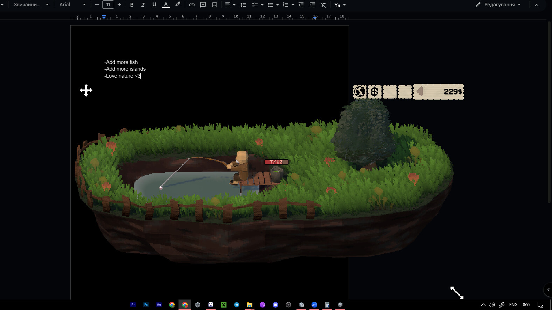552x310 pixels.
Task: Open Adobe Premiere Pro from taskbar
Action: pyautogui.click(x=133, y=305)
